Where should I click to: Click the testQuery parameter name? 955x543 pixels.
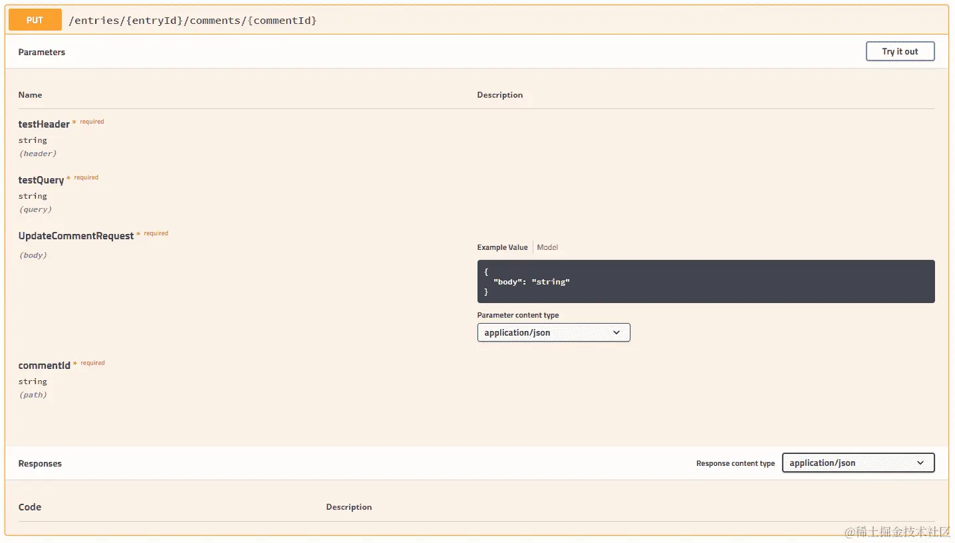(x=41, y=180)
